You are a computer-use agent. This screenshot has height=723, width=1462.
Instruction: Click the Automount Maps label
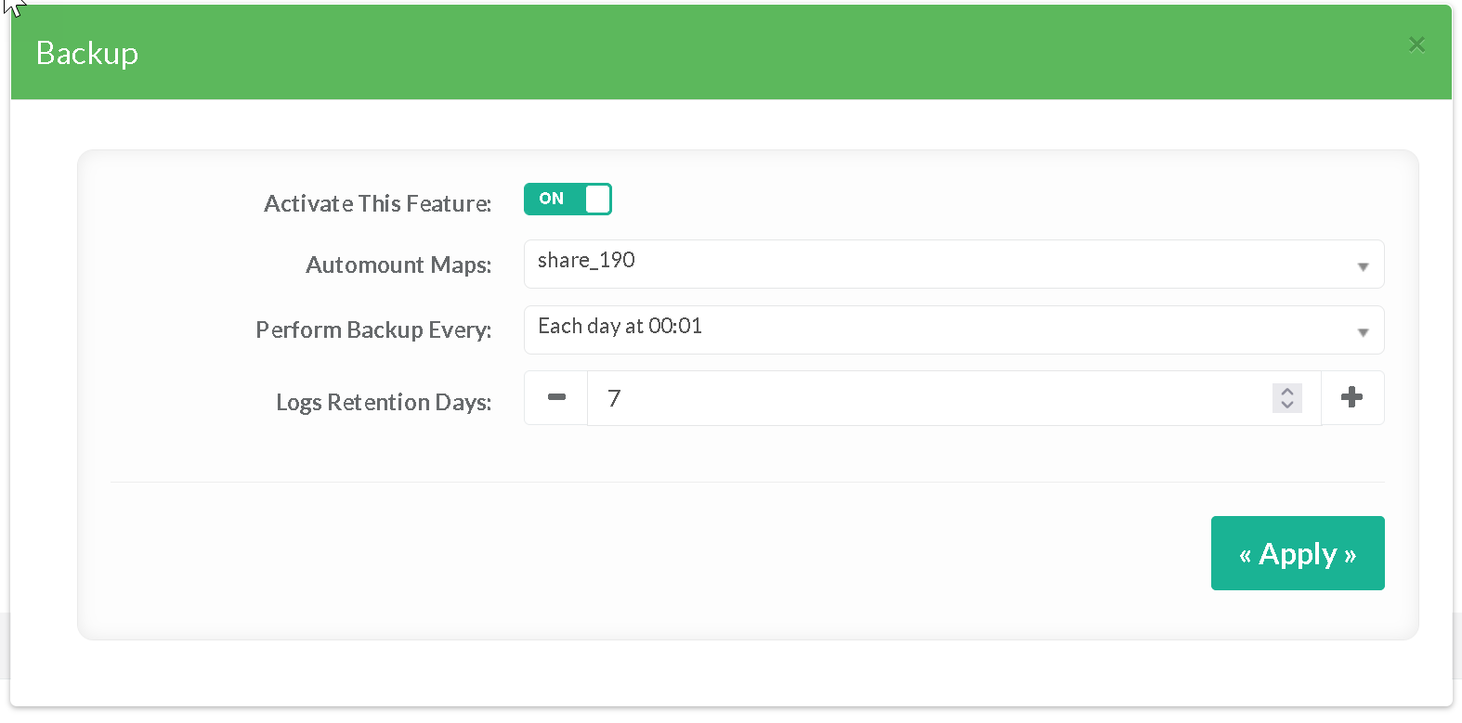coord(398,265)
